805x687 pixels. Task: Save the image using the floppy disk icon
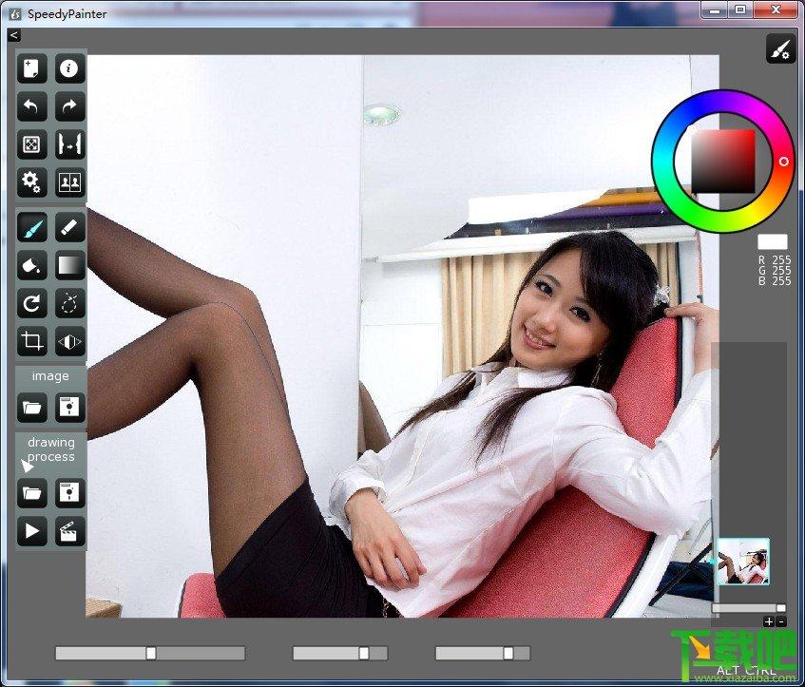(70, 408)
